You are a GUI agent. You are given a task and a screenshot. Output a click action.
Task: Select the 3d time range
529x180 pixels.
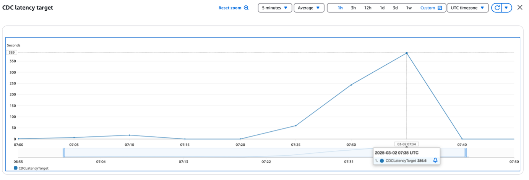pyautogui.click(x=396, y=8)
